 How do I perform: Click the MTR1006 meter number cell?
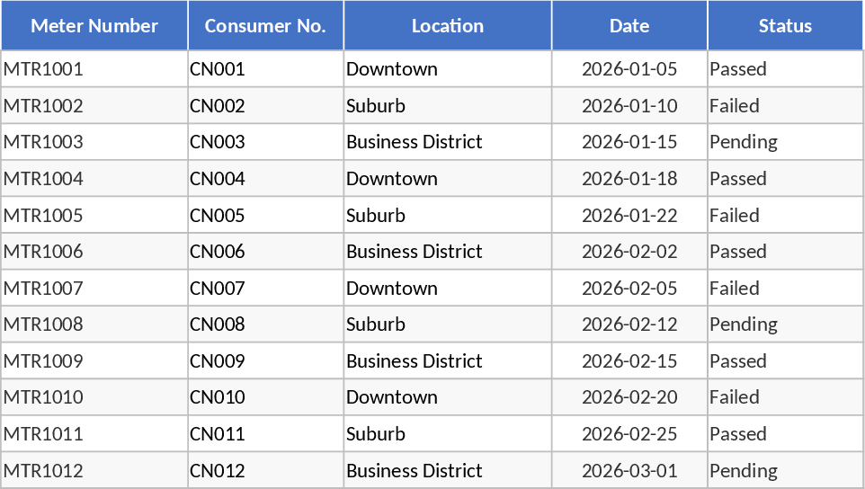(43, 252)
